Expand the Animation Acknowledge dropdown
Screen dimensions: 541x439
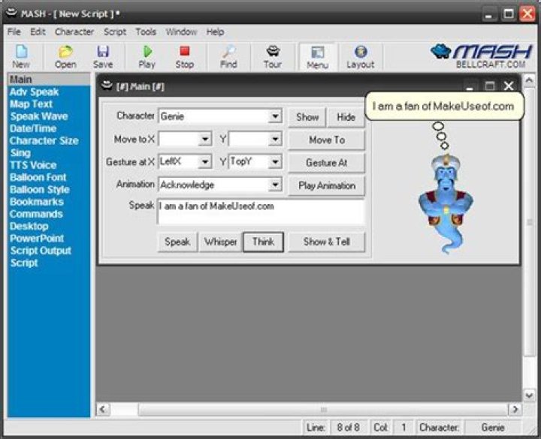(x=275, y=185)
